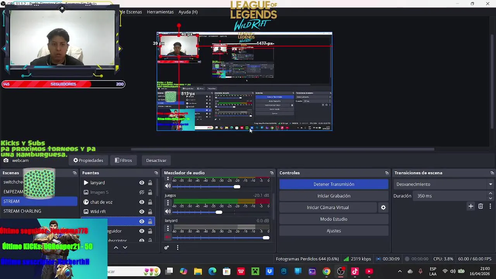Enable Modo Estudio
Screen dimensions: 496x279
pos(334,219)
